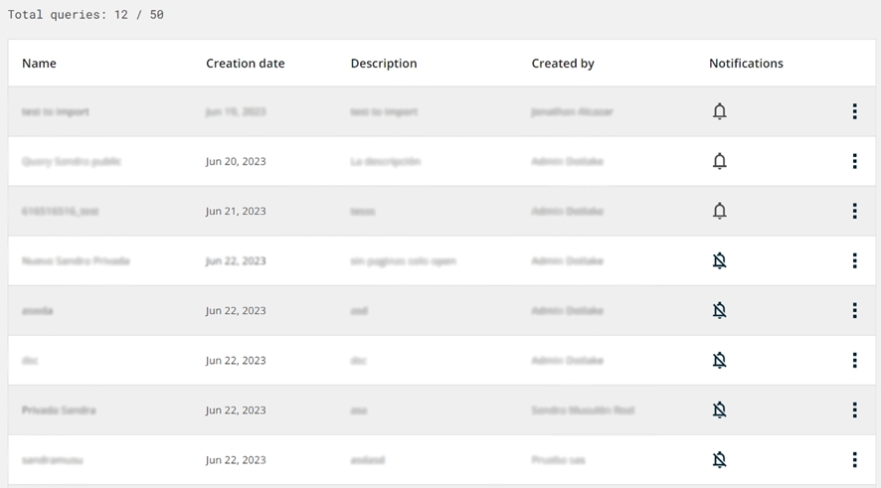Open three-dot menu for Jun 19 query
Image resolution: width=881 pixels, height=488 pixels.
pyautogui.click(x=854, y=111)
